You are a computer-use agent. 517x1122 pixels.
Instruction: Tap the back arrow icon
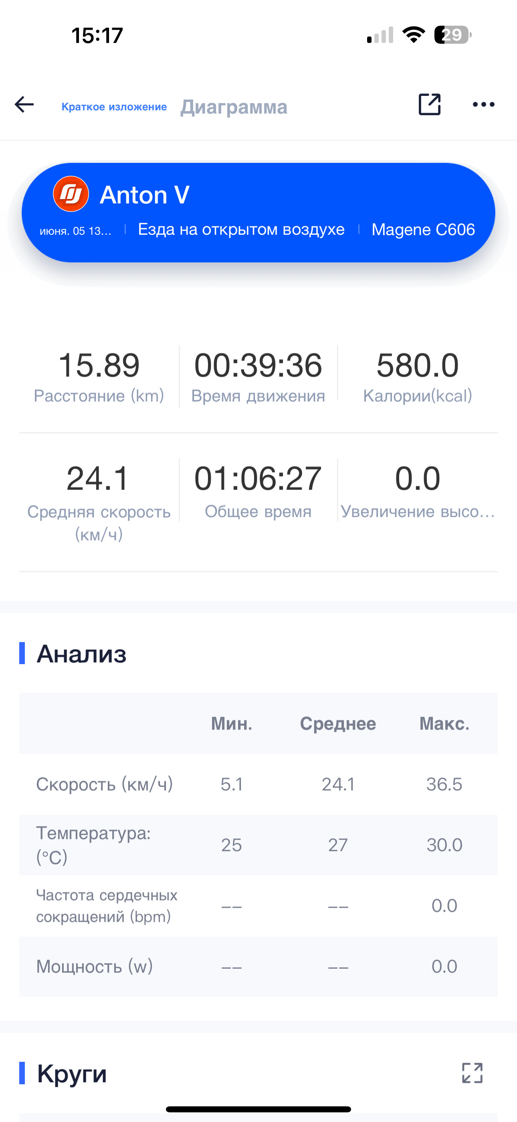pyautogui.click(x=24, y=104)
